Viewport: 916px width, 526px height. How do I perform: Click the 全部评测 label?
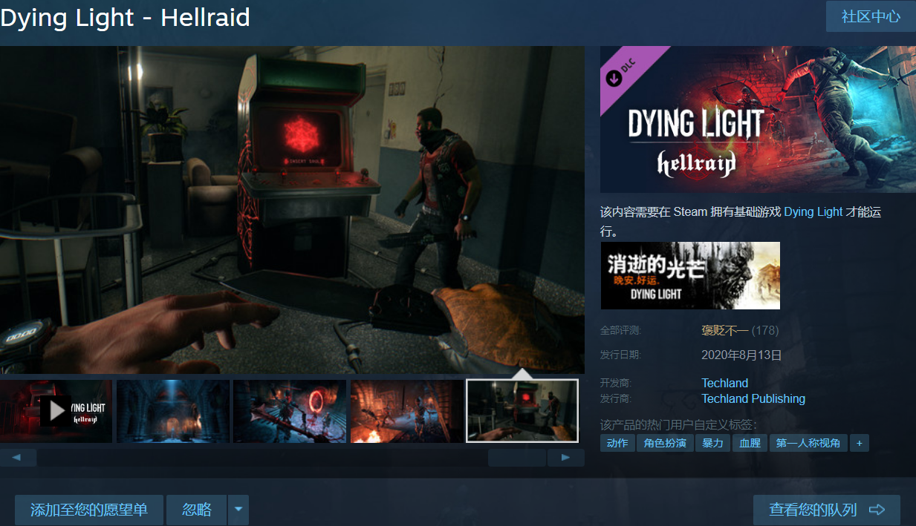pyautogui.click(x=620, y=330)
